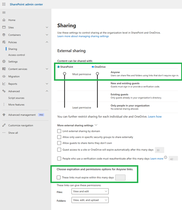Check Allow only users in specific security groups
The width and height of the screenshot is (182, 210).
click(x=59, y=137)
